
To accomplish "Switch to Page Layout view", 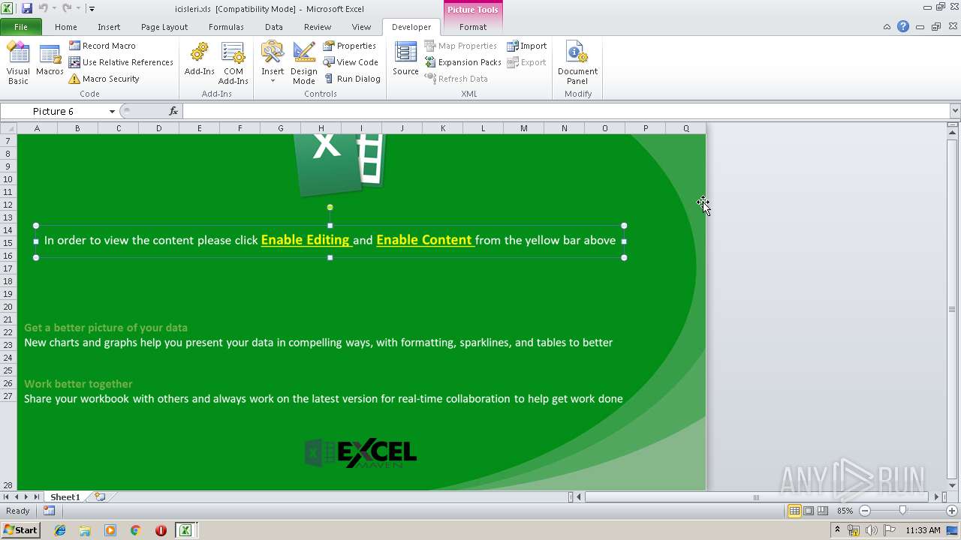I will pos(809,511).
